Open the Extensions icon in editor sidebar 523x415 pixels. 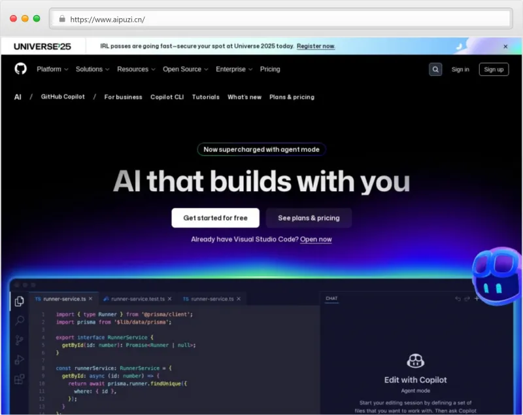point(20,378)
